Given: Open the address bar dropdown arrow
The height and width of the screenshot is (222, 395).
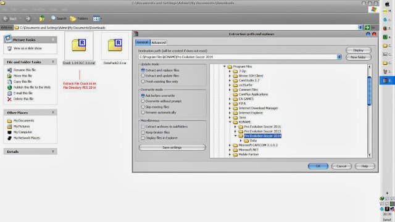Looking at the screenshot, I should pyautogui.click(x=360, y=27).
